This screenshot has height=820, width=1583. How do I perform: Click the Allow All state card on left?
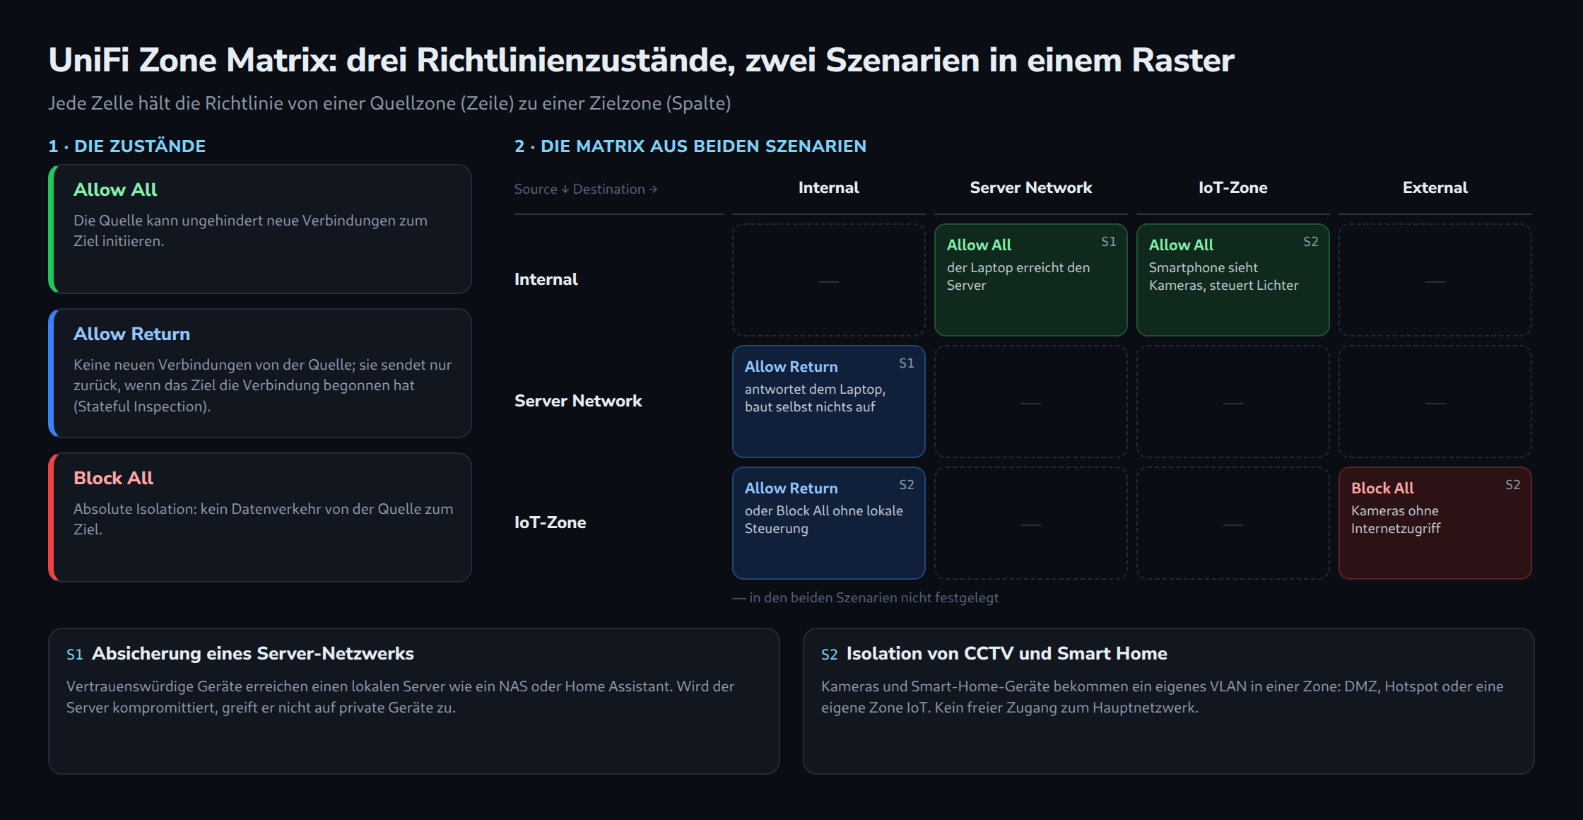[x=260, y=229]
